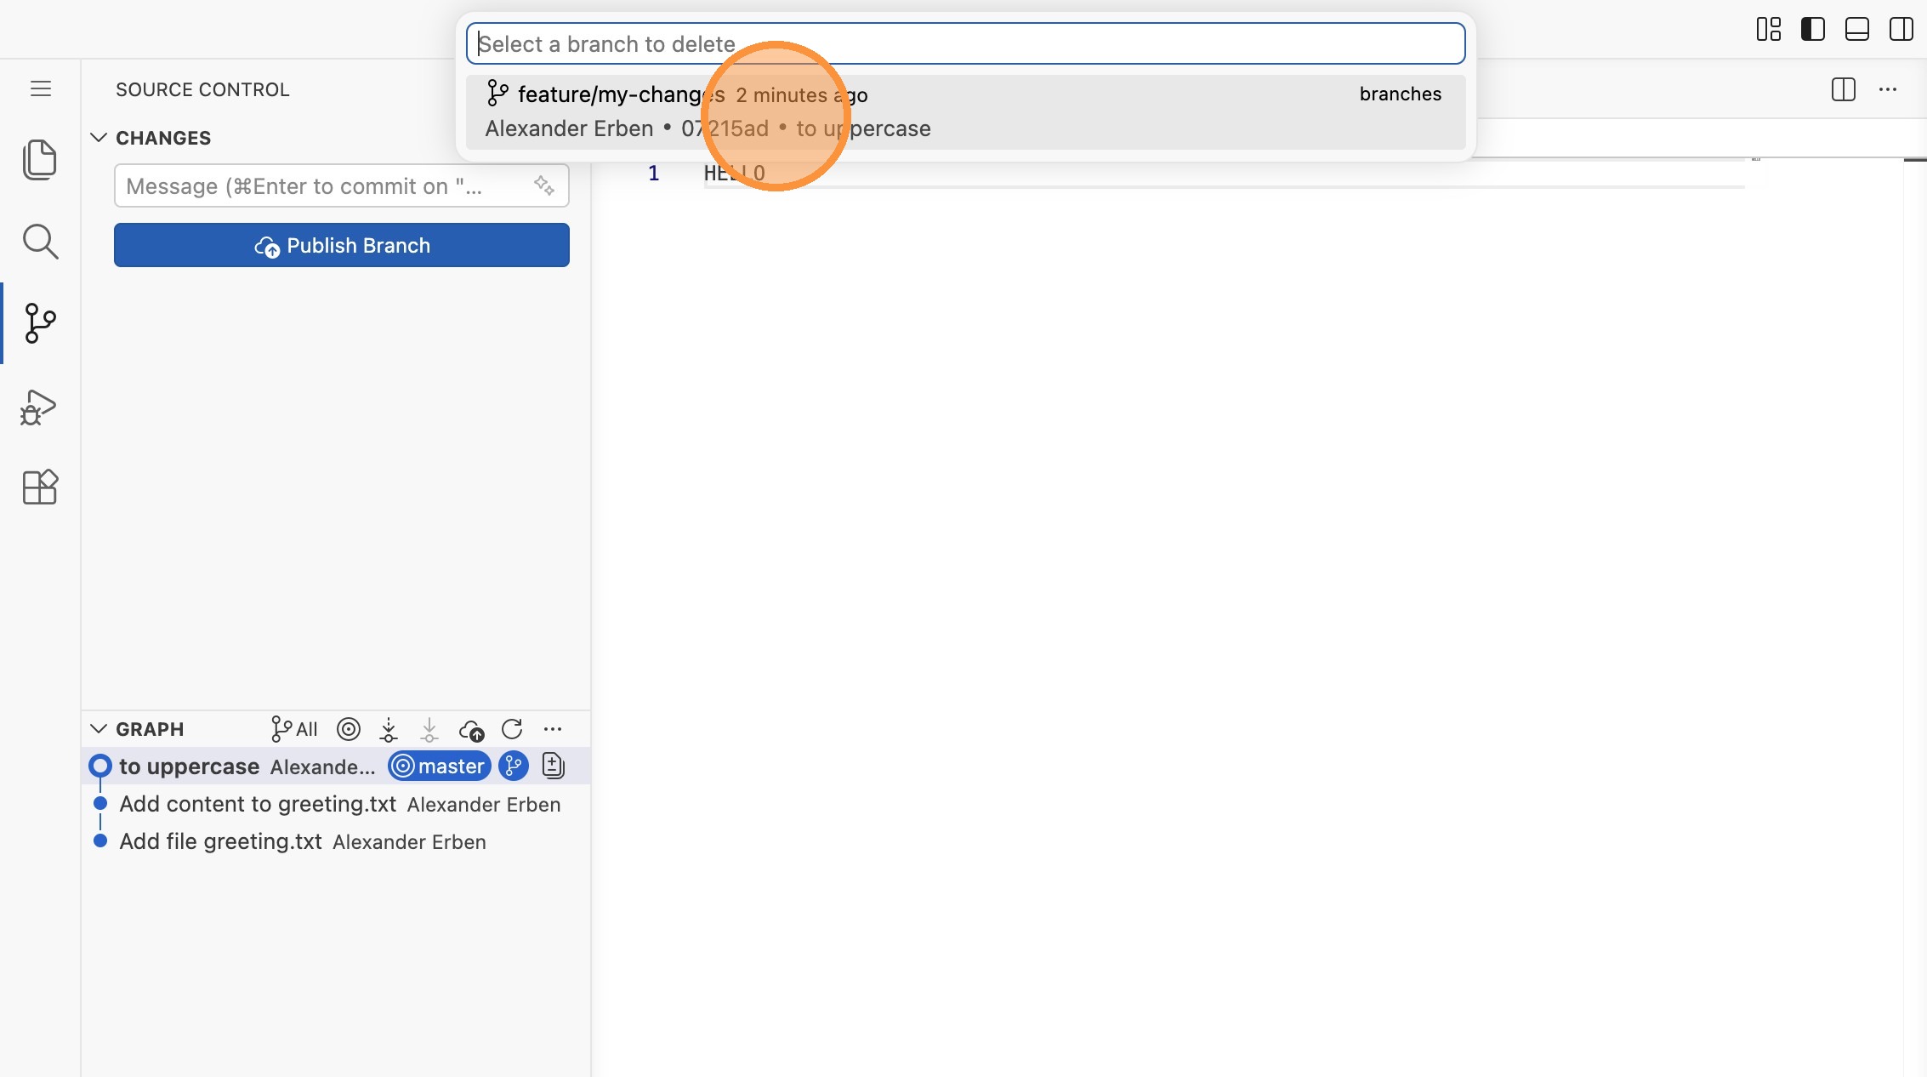Viewport: 1927px width, 1077px height.
Task: Collapse the GRAPH section
Action: 99,729
